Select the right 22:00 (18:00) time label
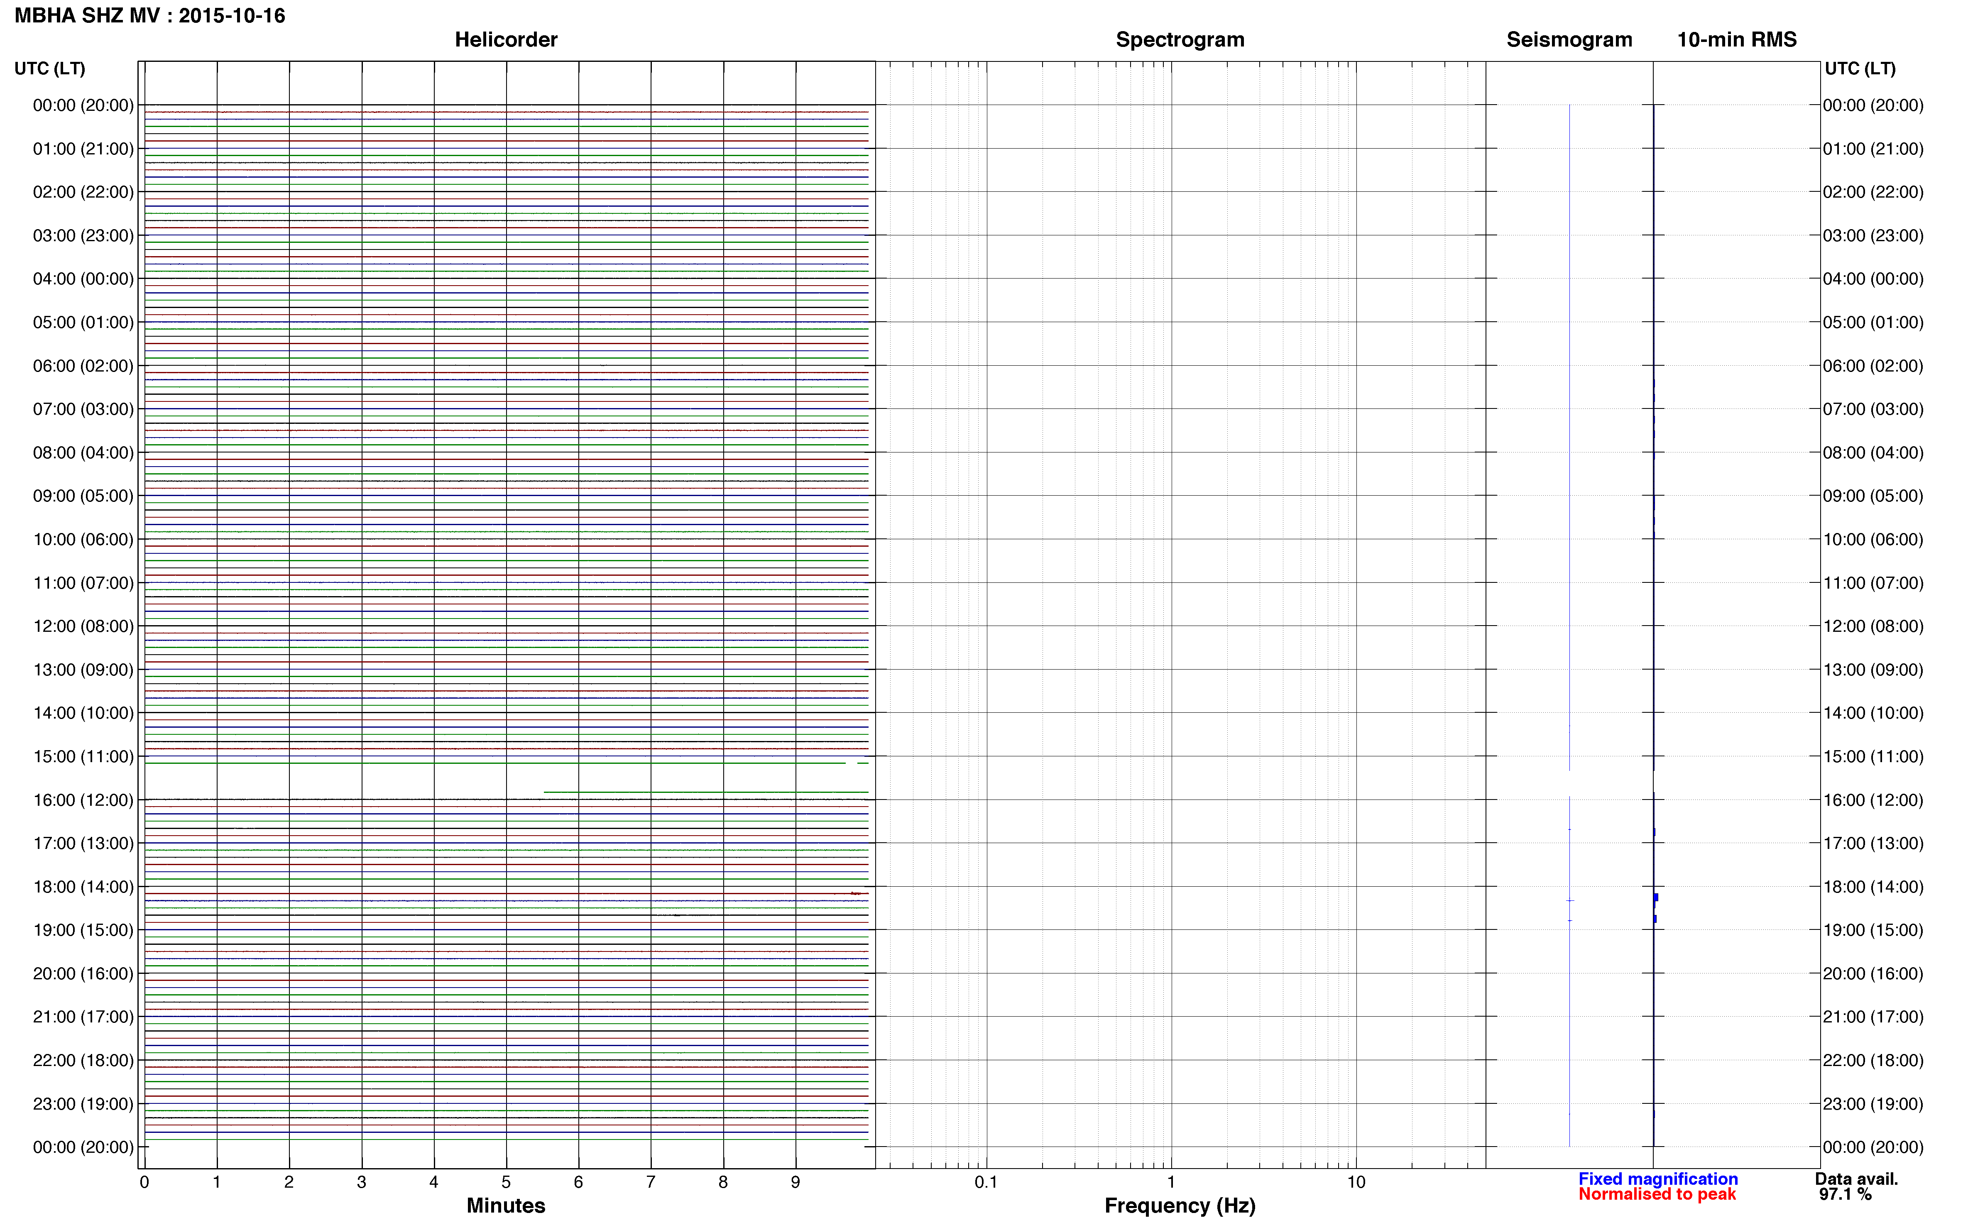 1873,1060
